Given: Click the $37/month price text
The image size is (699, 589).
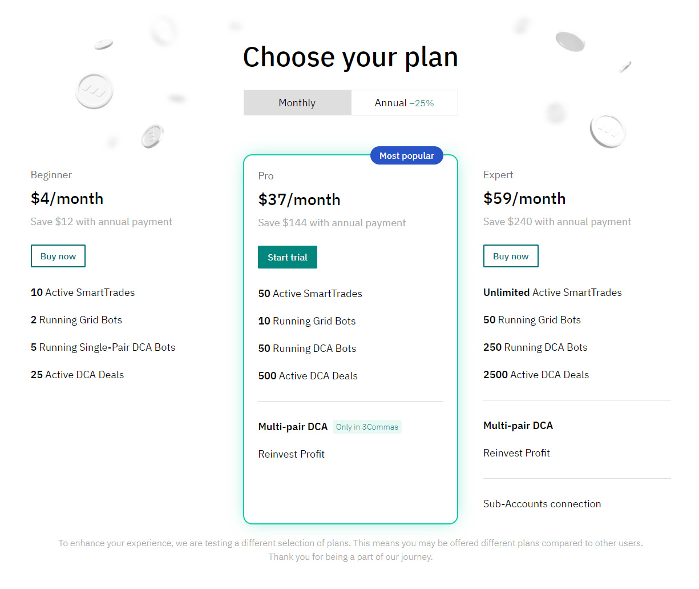Looking at the screenshot, I should pos(299,199).
